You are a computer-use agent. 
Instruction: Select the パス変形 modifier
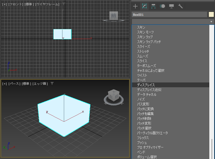point(171,104)
